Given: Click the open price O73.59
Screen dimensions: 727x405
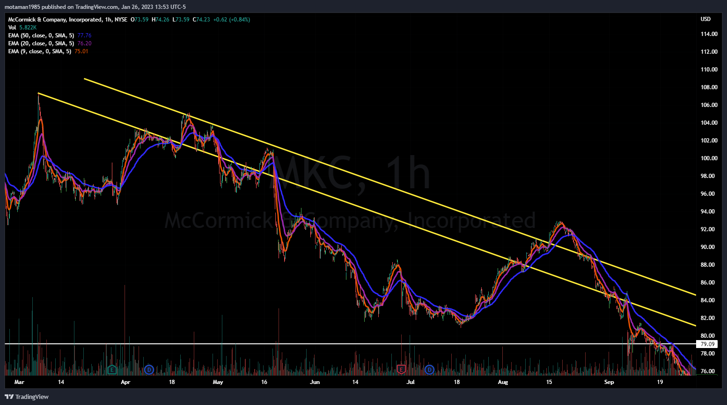Looking at the screenshot, I should click(140, 20).
